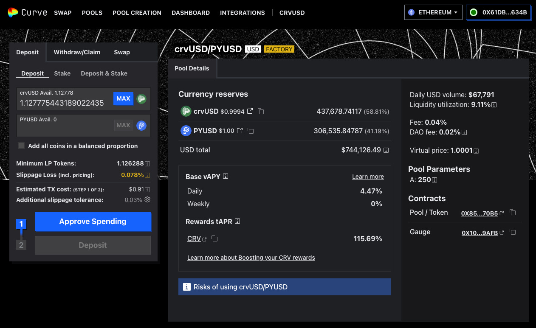Click info icon beside Virtual price

point(477,151)
